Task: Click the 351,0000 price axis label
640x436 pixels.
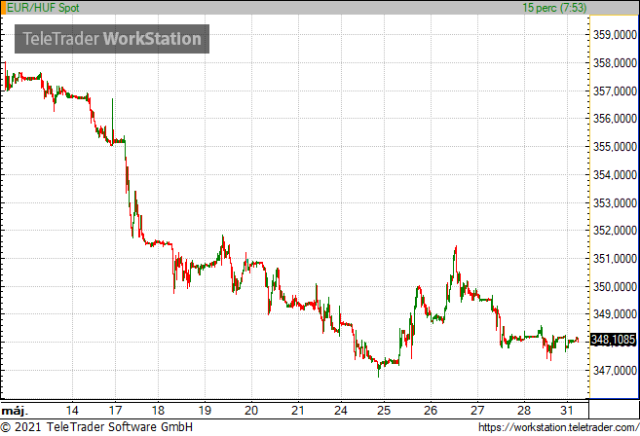Action: [615, 259]
